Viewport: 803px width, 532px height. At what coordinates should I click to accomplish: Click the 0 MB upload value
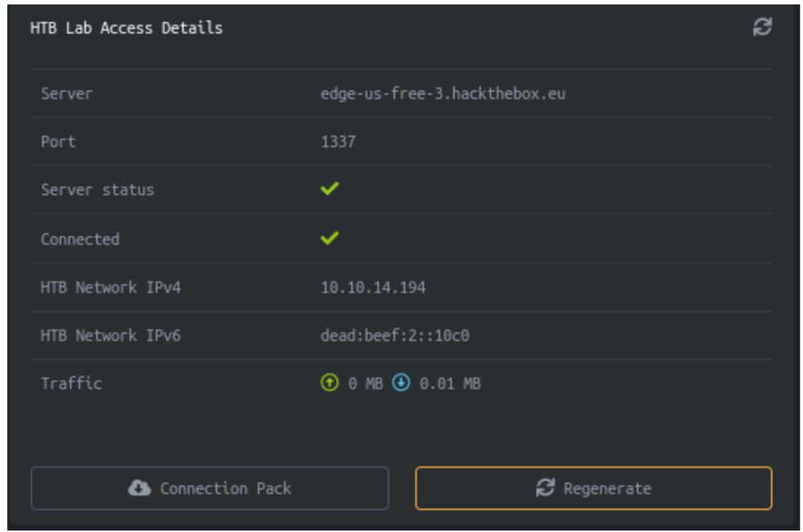tap(365, 384)
